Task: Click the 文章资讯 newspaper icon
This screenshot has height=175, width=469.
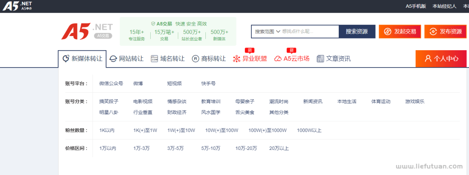Action: click(x=320, y=59)
